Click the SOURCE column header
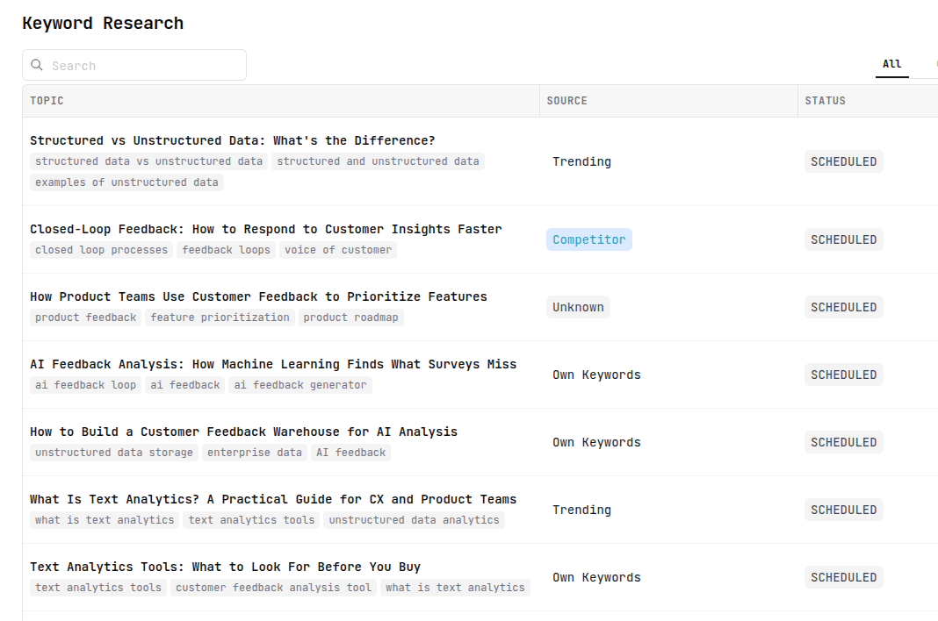Image resolution: width=938 pixels, height=621 pixels. [566, 101]
